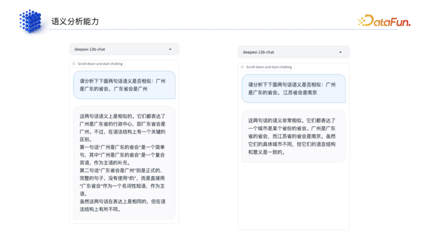
Task: Click the blue dotted cube logo
Action: pos(30,21)
